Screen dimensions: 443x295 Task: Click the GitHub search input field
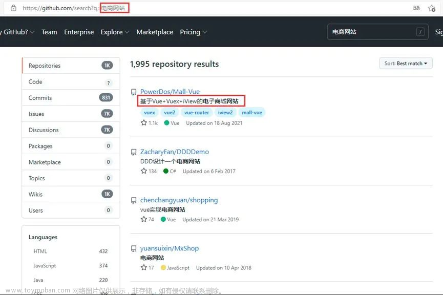[377, 32]
